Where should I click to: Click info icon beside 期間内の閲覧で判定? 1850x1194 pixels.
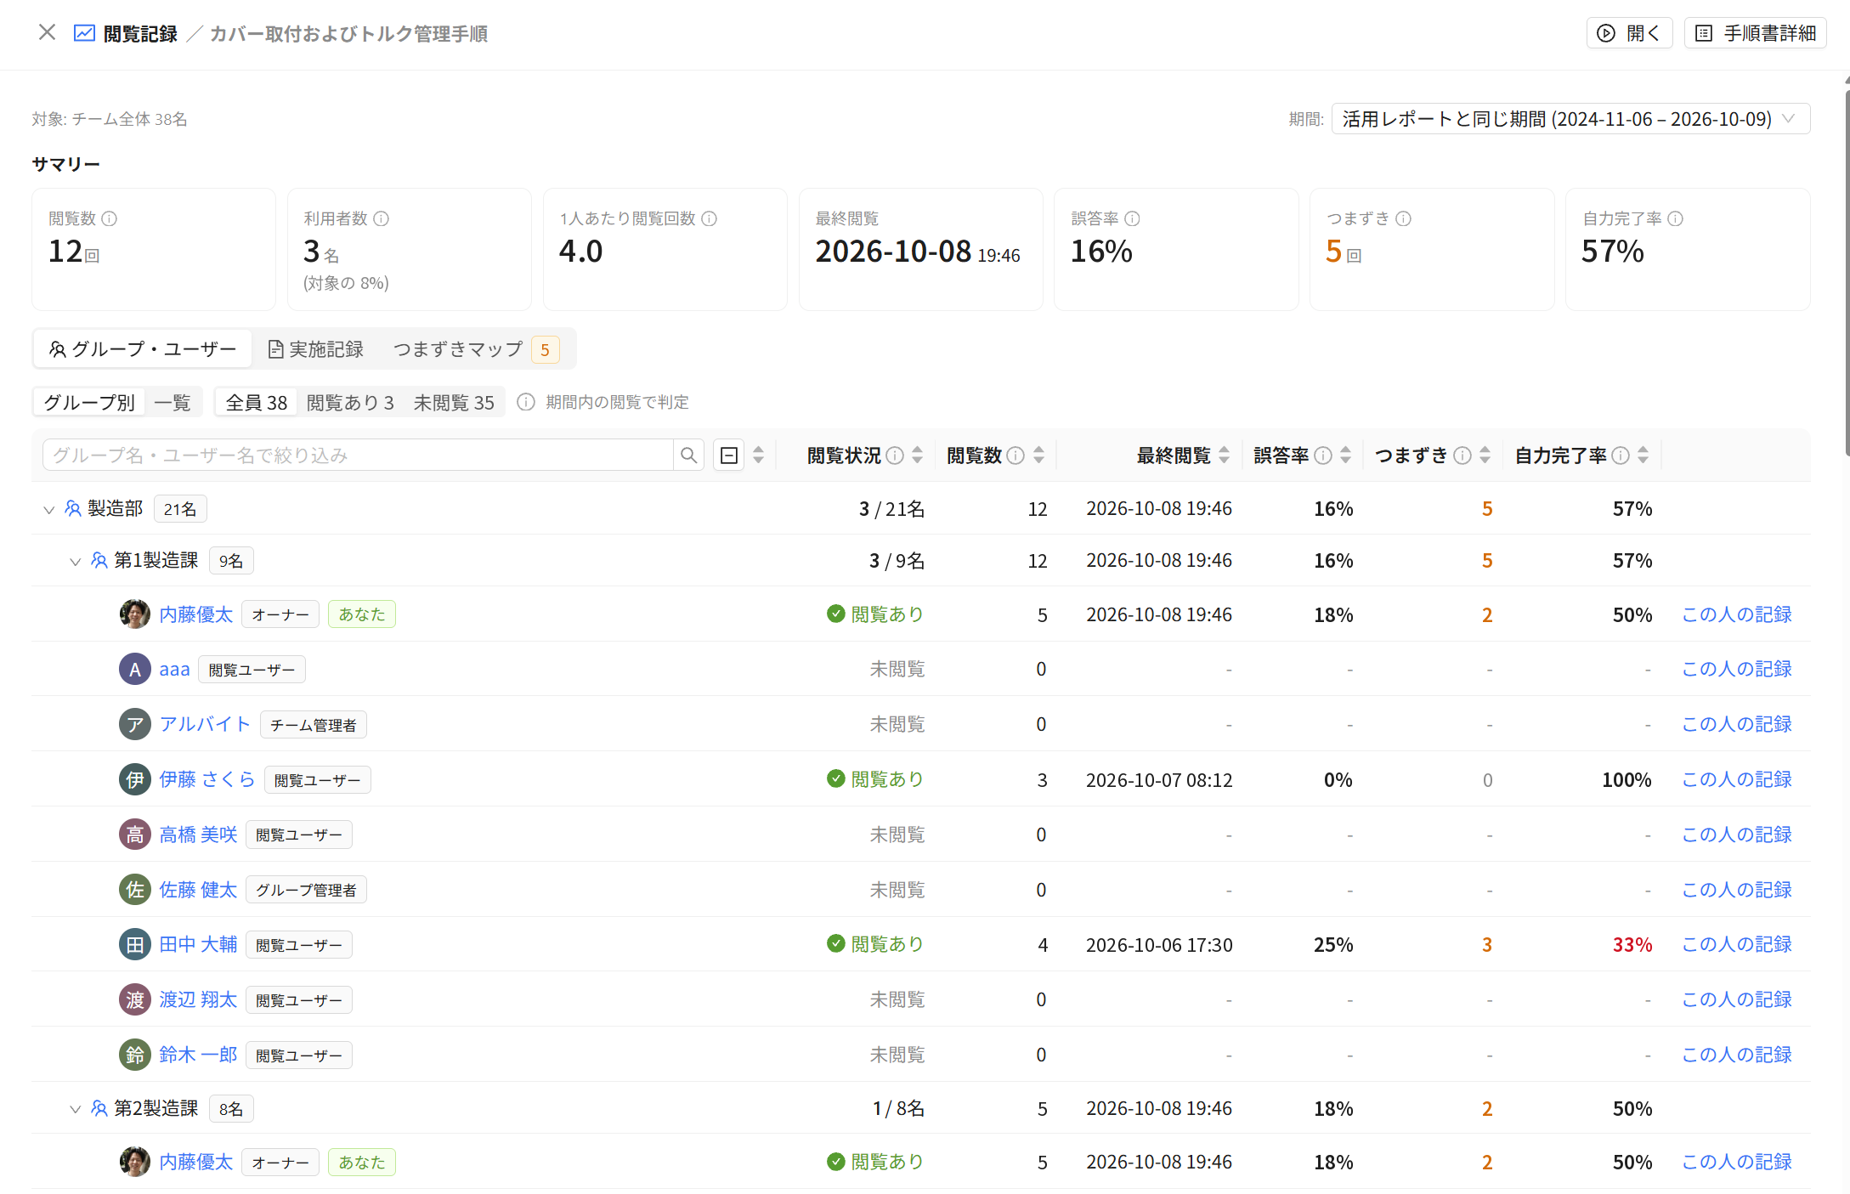click(x=526, y=402)
